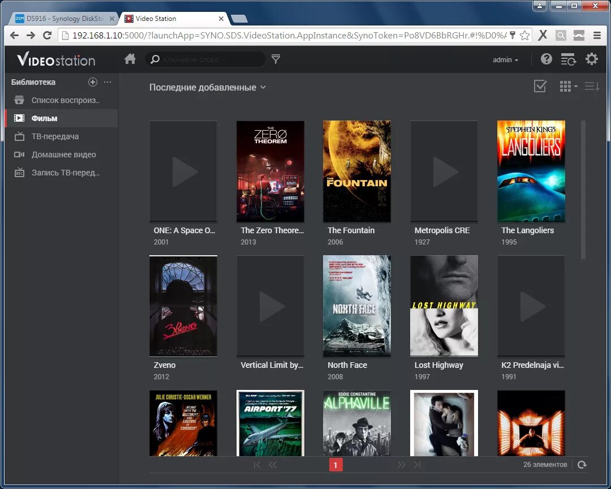Screen dimensions: 611x489
Task: Click the magnifier extension icon
Action: [561, 36]
